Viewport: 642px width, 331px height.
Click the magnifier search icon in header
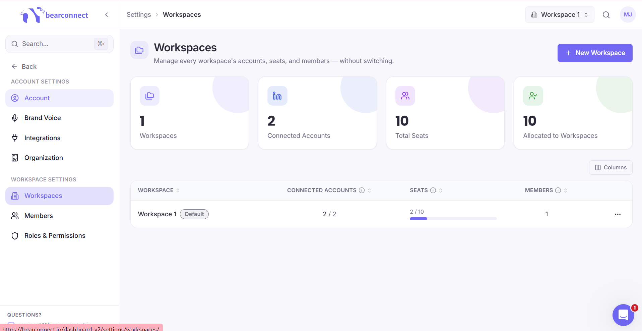point(606,15)
